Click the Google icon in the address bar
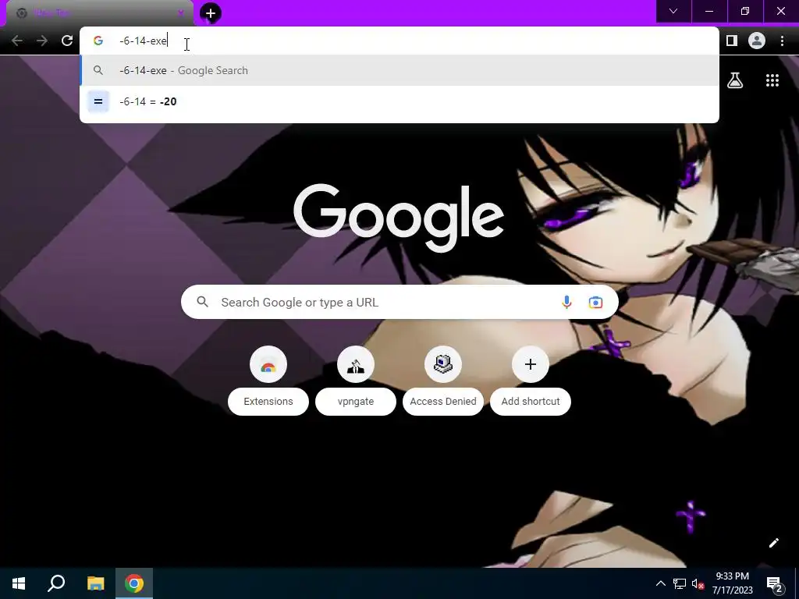The image size is (799, 599). pos(98,41)
